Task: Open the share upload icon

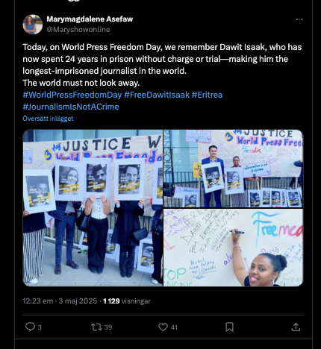Action: click(296, 327)
